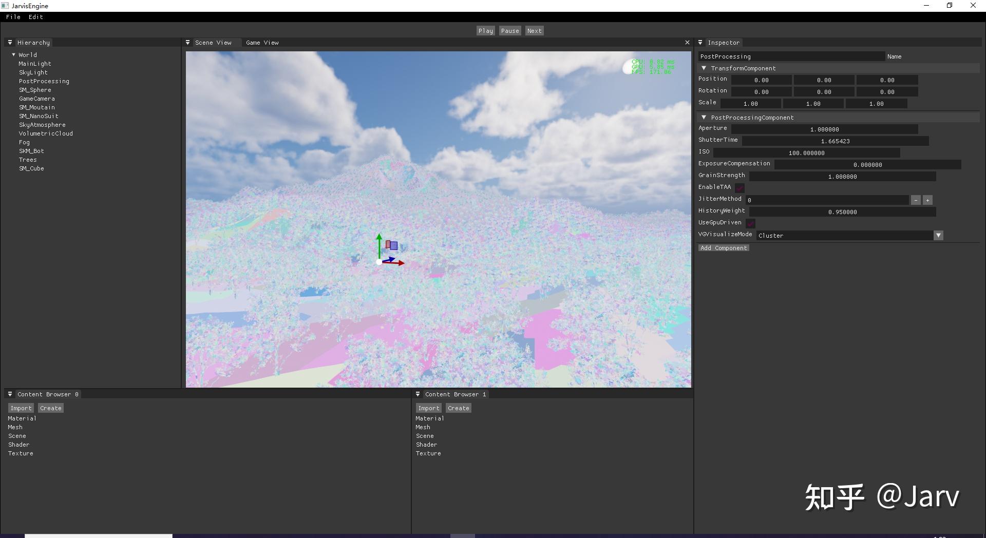Increase JitterMethod with the plus stepper
986x538 pixels.
tap(928, 200)
